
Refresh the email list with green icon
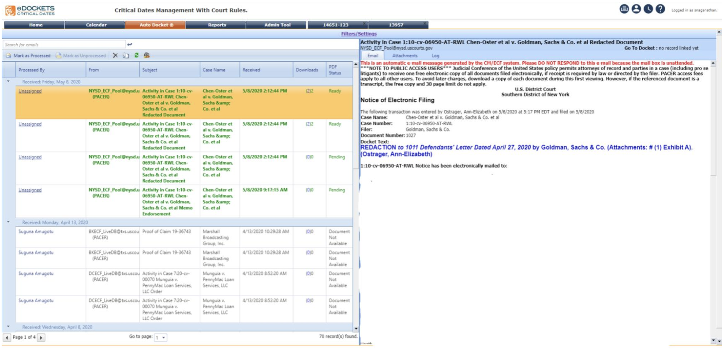click(x=137, y=55)
